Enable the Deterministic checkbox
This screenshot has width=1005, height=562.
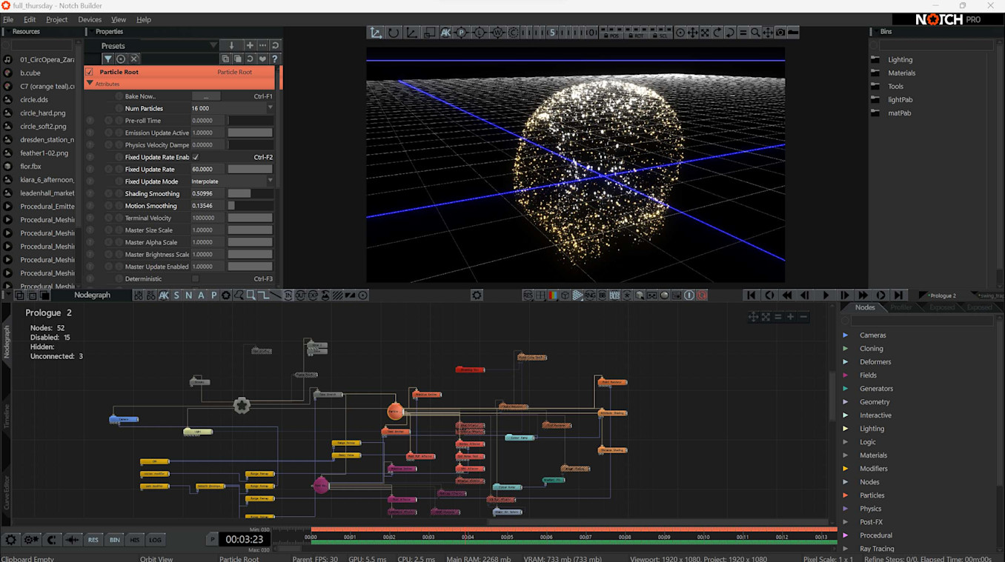[x=196, y=279]
